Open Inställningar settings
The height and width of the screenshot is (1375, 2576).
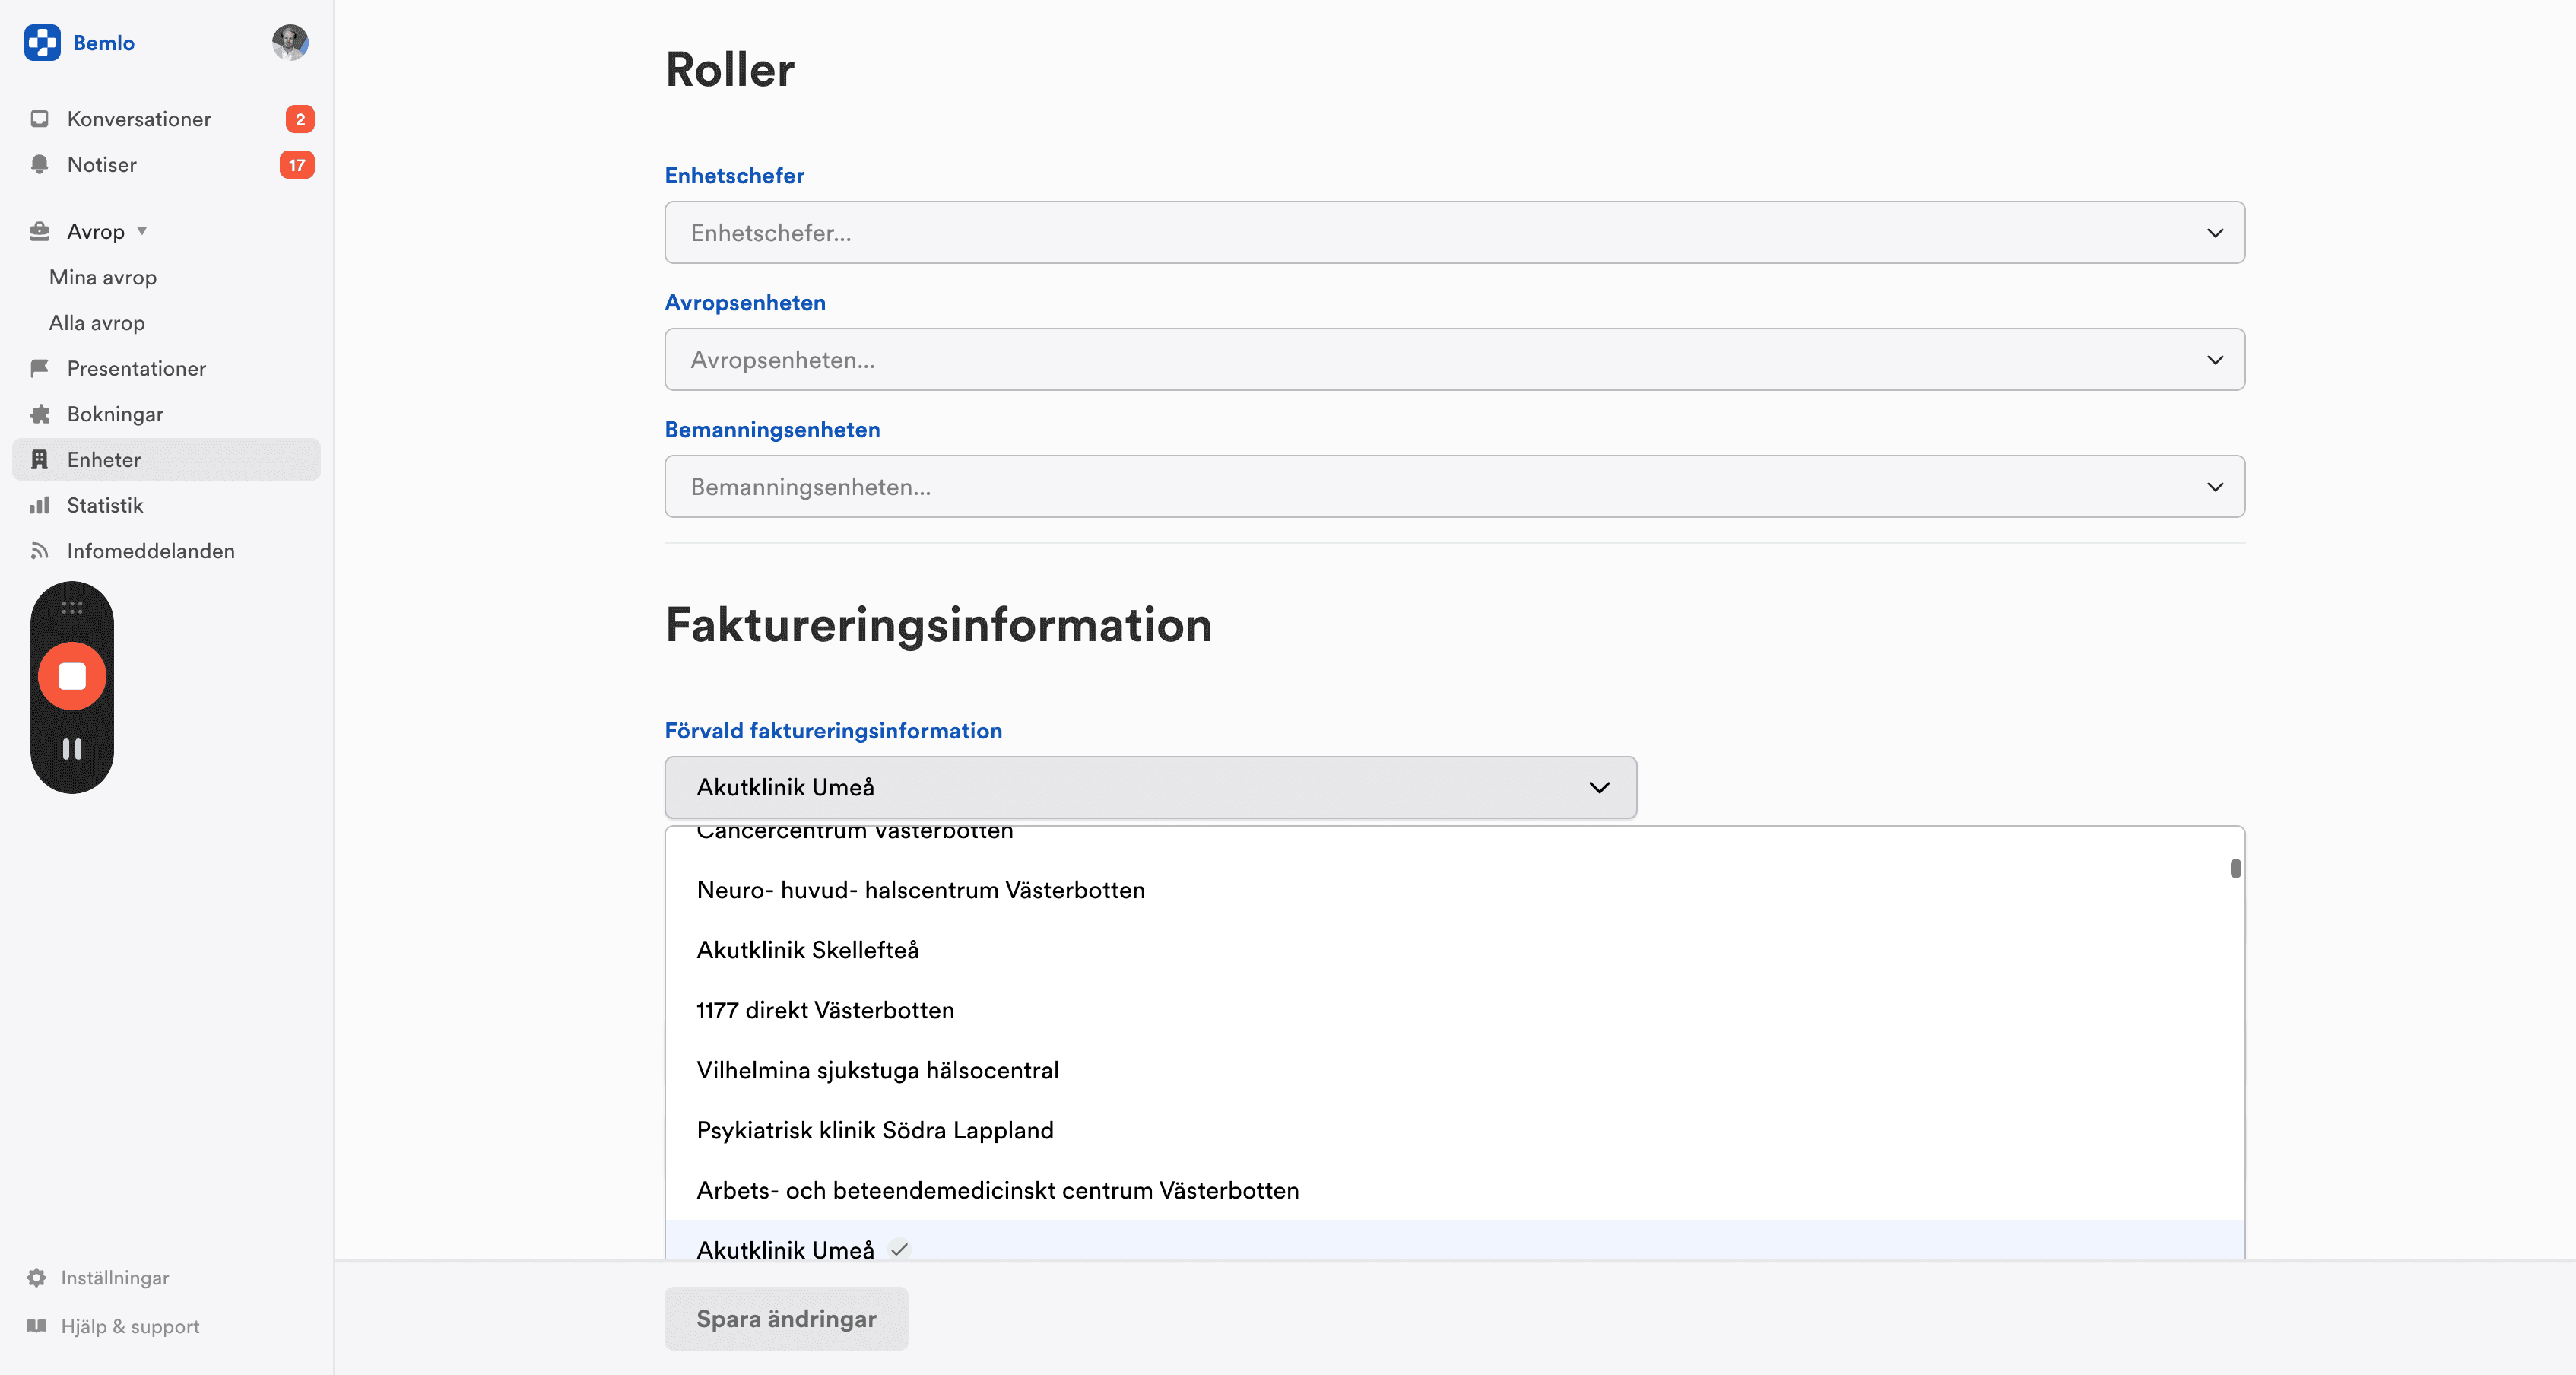pos(115,1278)
